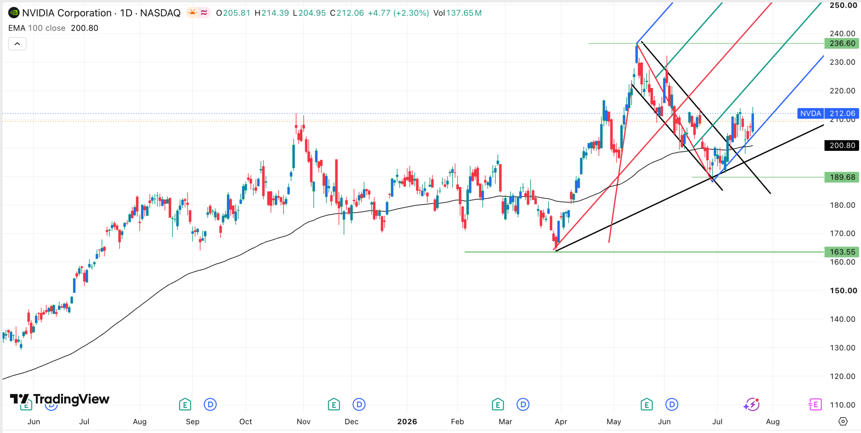Show the earnings marker just before Dec
The image size is (861, 433).
tap(334, 404)
